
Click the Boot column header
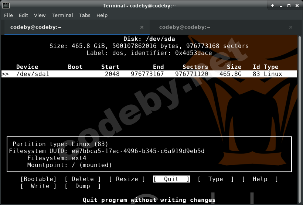(75, 67)
